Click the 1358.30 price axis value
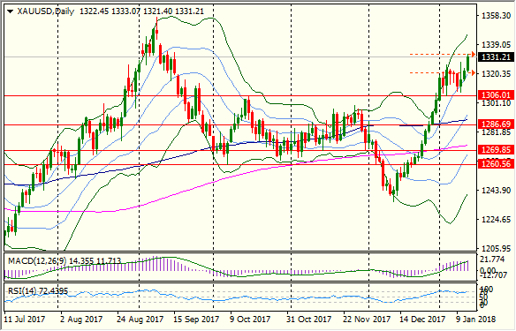The width and height of the screenshot is (516, 331). [x=496, y=16]
